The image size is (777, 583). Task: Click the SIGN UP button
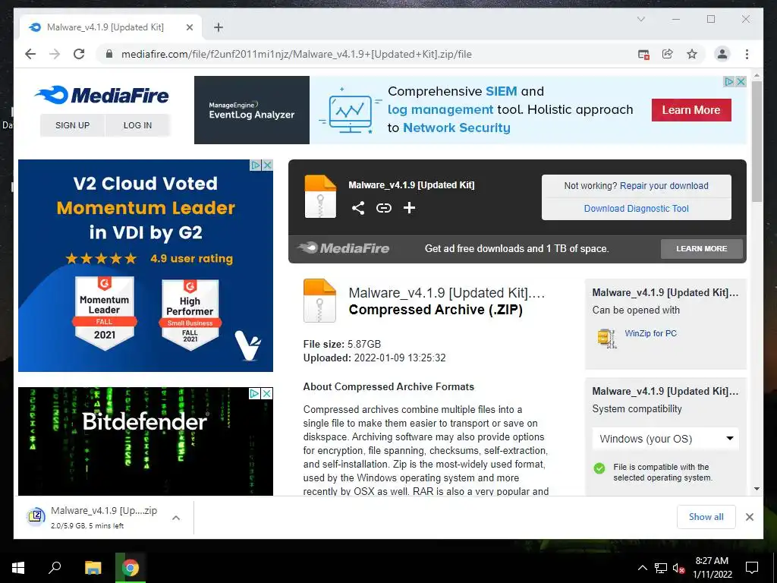point(72,125)
